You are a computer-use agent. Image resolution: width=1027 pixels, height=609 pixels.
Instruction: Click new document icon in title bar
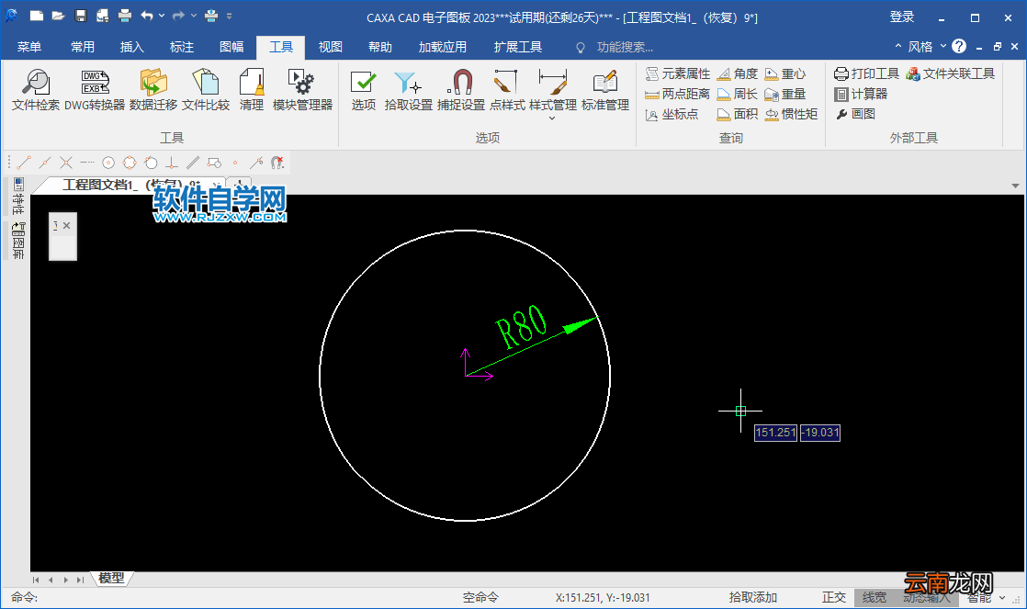coord(37,16)
